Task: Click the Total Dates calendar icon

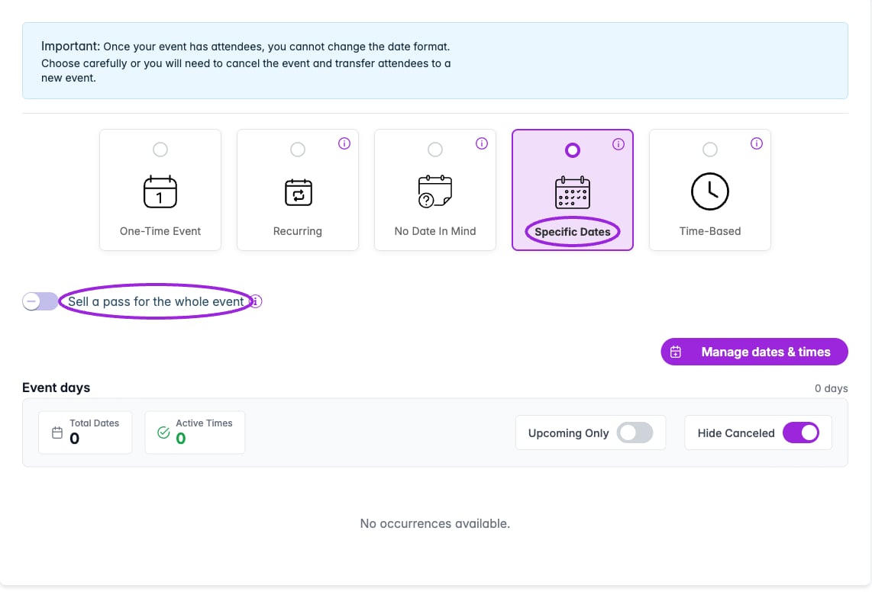Action: point(57,433)
